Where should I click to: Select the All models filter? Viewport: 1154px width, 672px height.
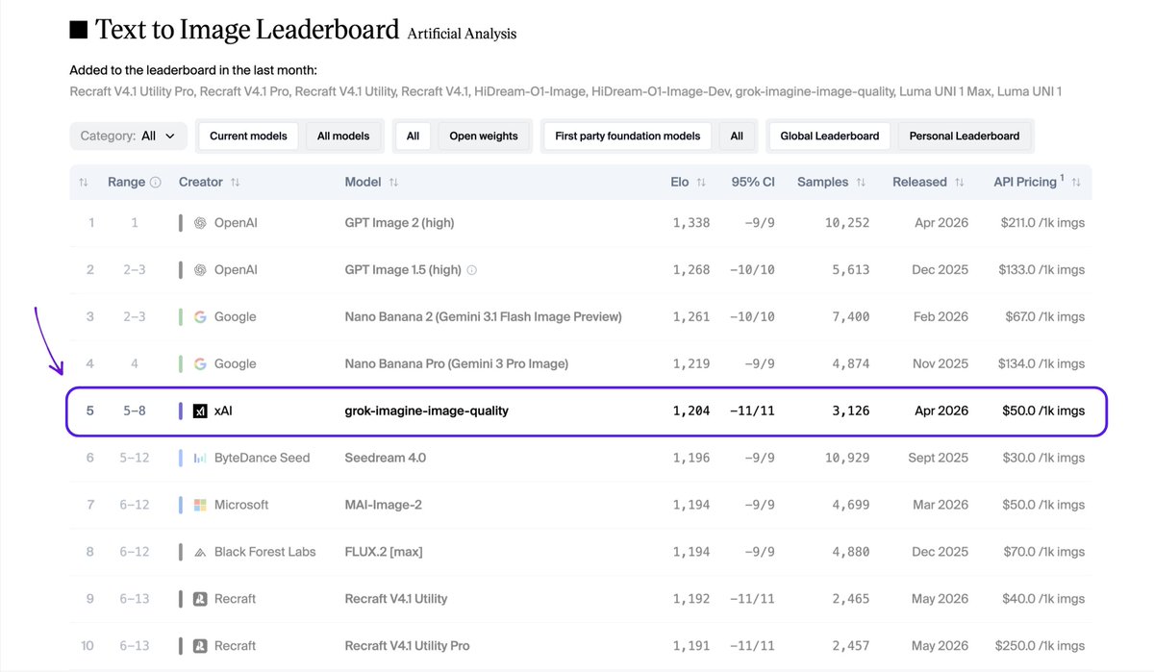click(x=343, y=136)
